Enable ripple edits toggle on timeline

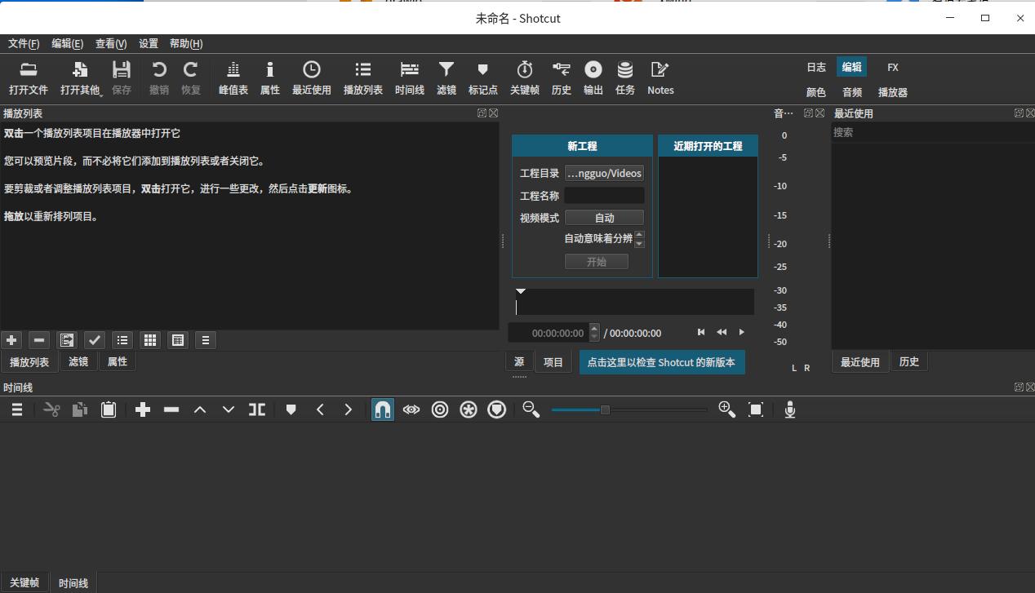click(440, 409)
